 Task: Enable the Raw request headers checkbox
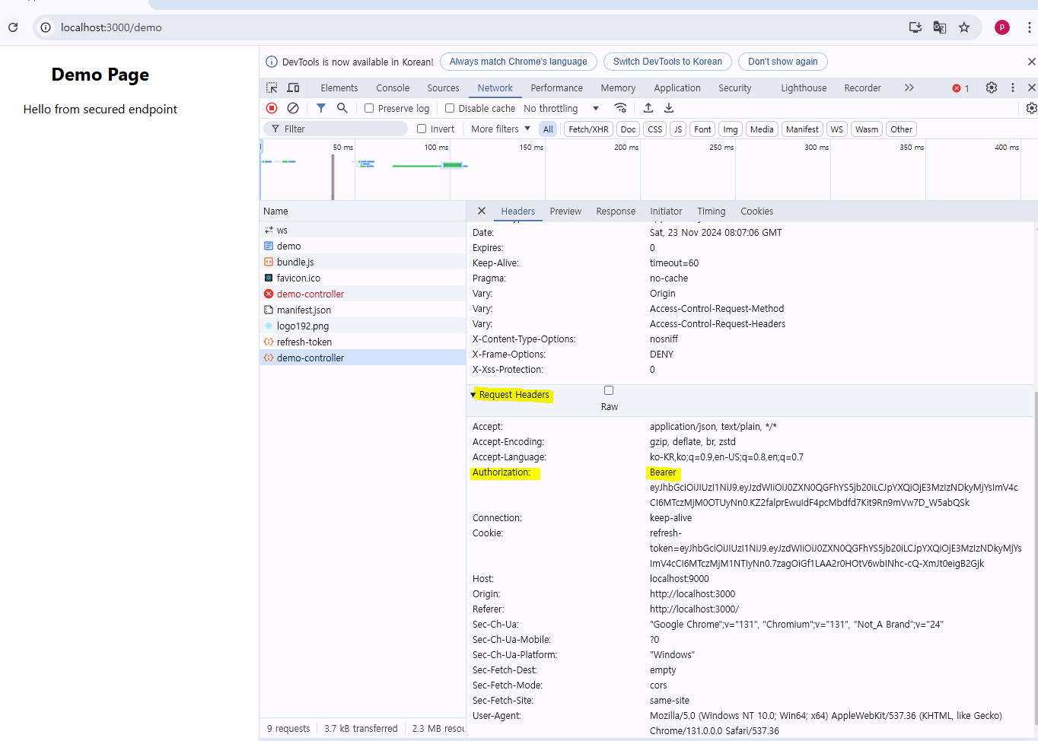609,390
